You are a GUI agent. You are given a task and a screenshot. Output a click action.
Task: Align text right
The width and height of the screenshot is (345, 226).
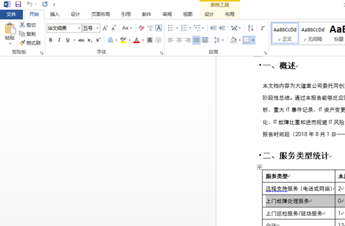[187, 40]
